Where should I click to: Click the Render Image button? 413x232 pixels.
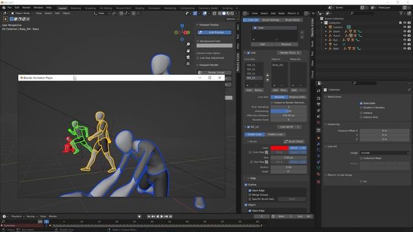(214, 72)
